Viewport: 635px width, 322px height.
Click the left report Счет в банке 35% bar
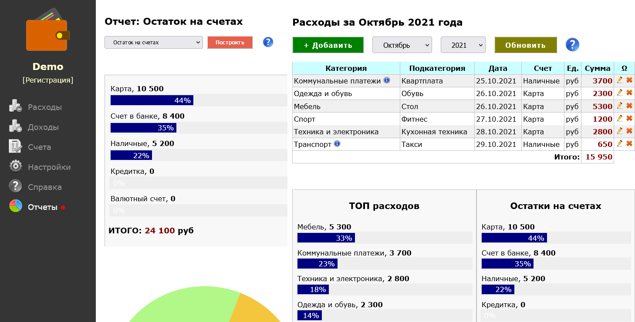144,128
